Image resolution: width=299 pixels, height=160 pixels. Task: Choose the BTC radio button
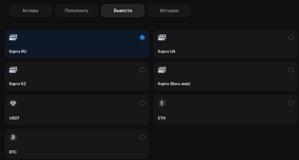click(142, 137)
